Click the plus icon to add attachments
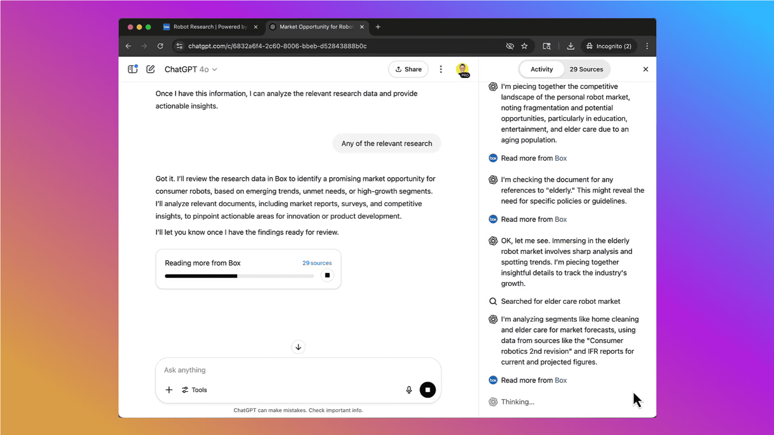Viewport: 774px width, 435px height. [x=169, y=389]
